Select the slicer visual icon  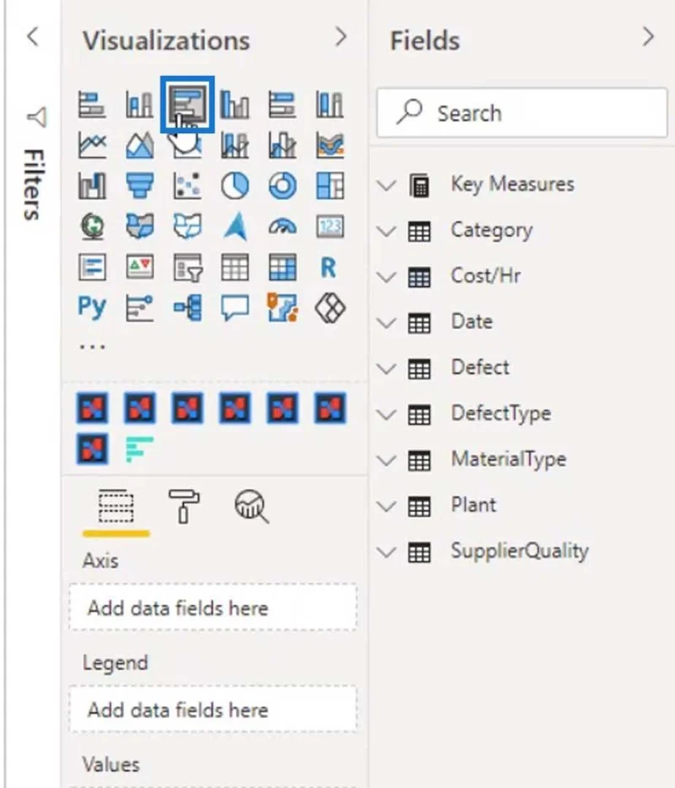(x=187, y=267)
